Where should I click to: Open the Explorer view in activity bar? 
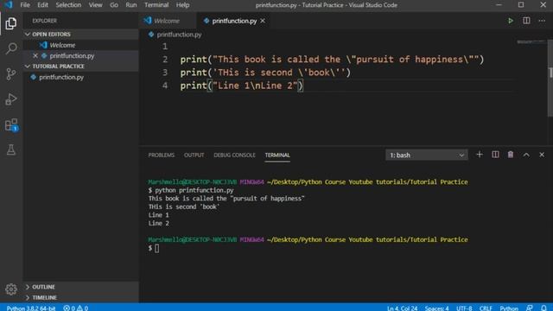point(11,23)
